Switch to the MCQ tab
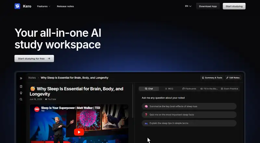 click(169, 89)
